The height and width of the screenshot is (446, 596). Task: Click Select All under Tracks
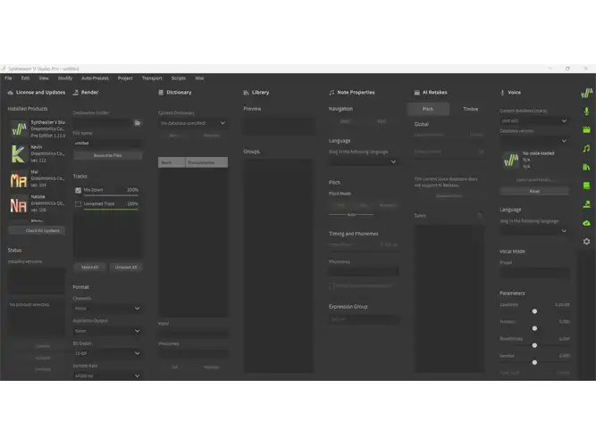pos(89,268)
